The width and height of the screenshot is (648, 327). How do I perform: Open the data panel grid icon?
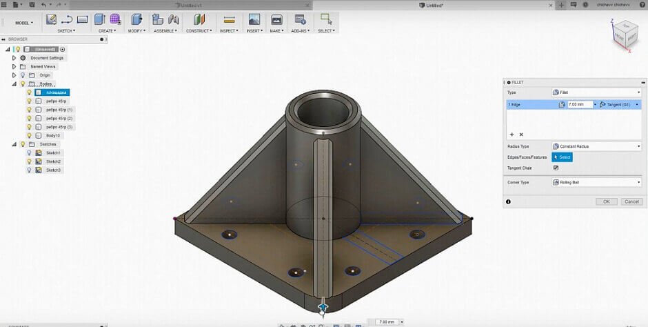[x=5, y=5]
